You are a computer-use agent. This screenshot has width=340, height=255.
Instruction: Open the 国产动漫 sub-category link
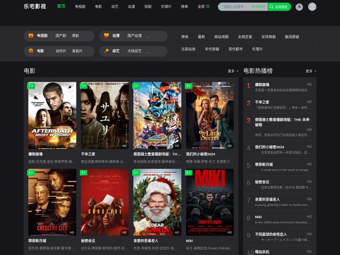click(135, 35)
